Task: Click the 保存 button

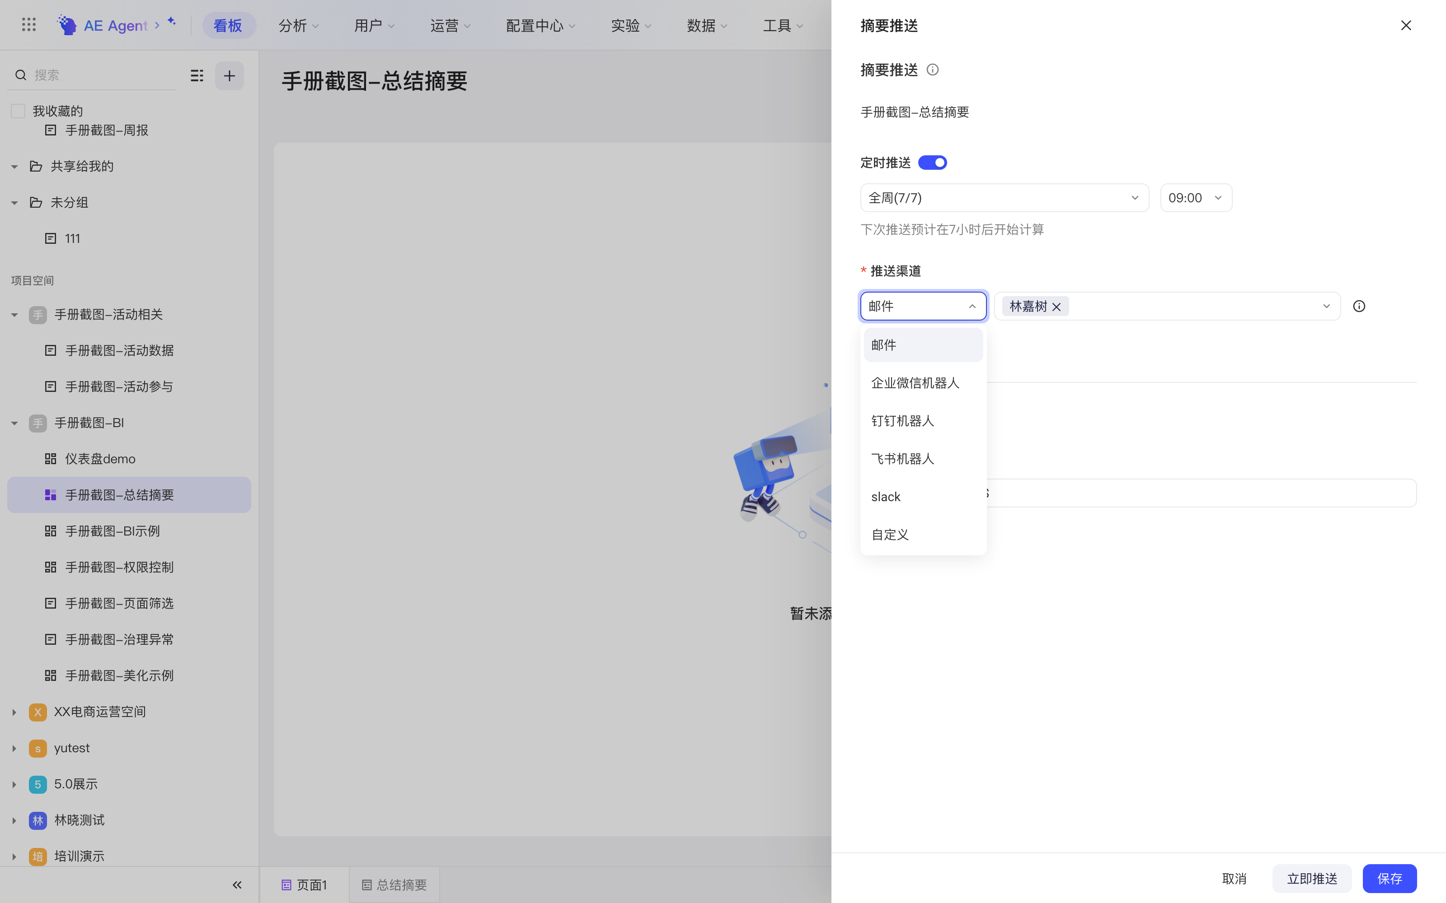Action: (x=1389, y=879)
